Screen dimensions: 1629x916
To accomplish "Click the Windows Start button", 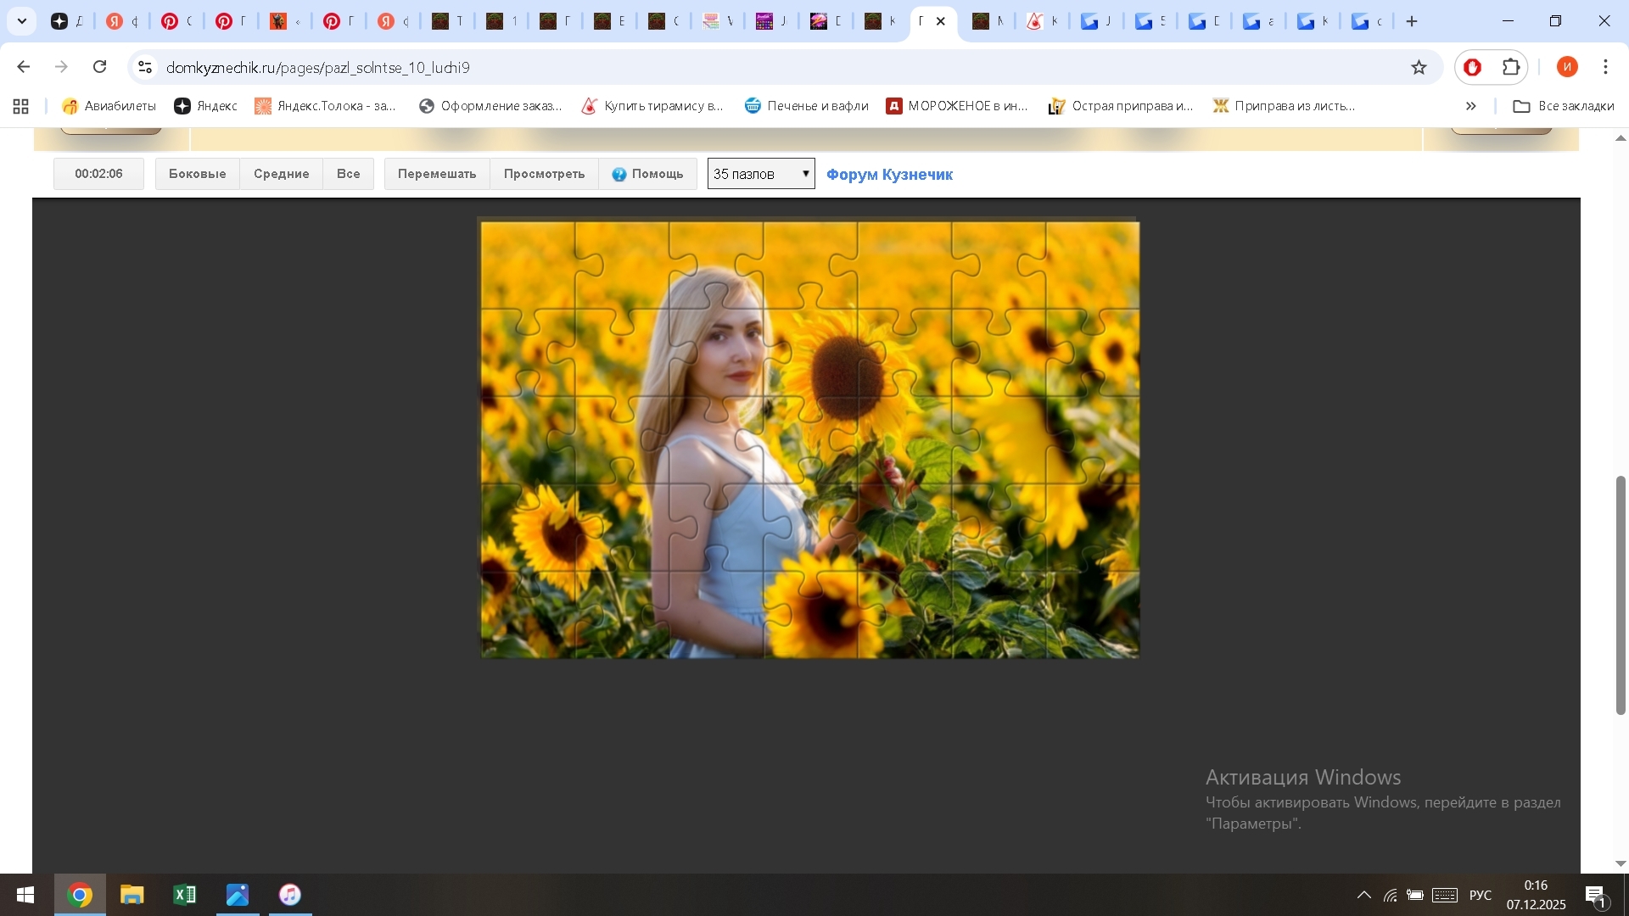I will (x=25, y=895).
